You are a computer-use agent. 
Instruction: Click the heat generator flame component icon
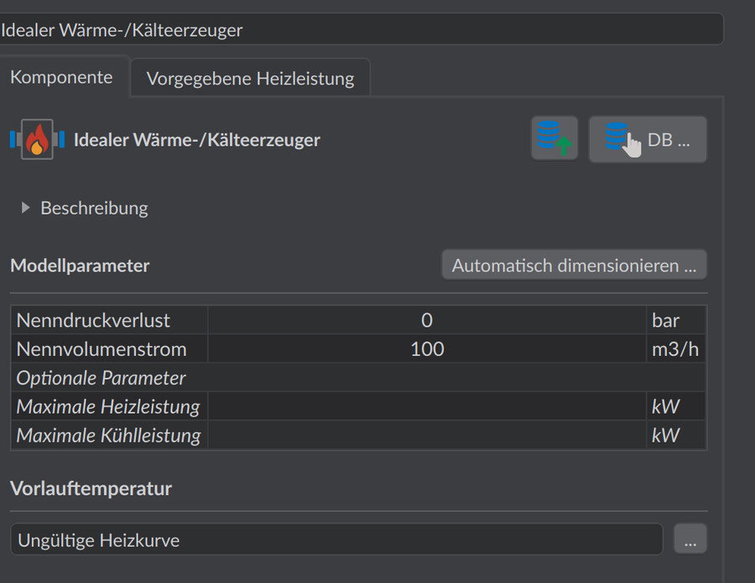click(37, 139)
